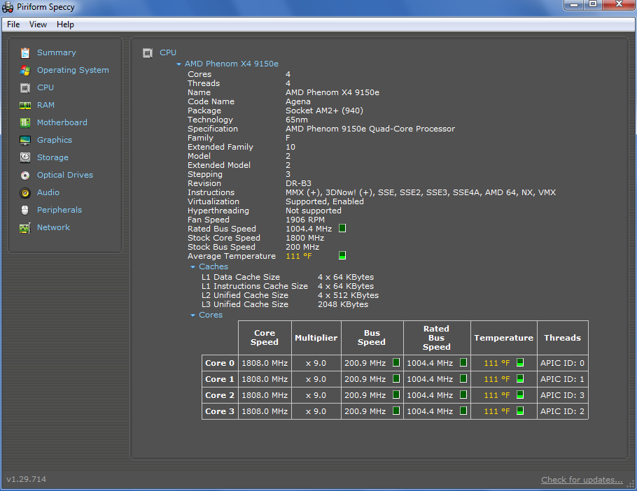This screenshot has height=491, width=637.
Task: Click Core 3 Temperature graph icon
Action: point(520,411)
